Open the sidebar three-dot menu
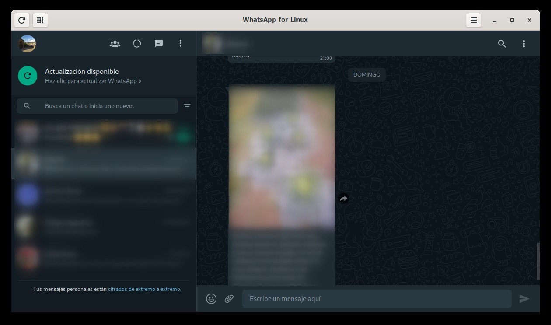 coord(181,44)
